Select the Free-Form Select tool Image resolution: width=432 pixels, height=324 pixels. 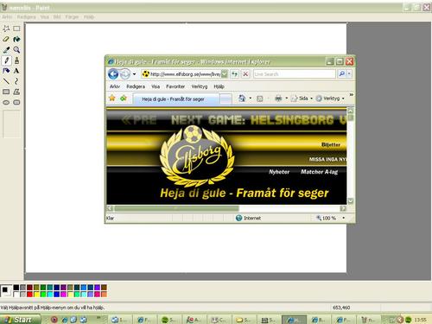tap(6, 29)
